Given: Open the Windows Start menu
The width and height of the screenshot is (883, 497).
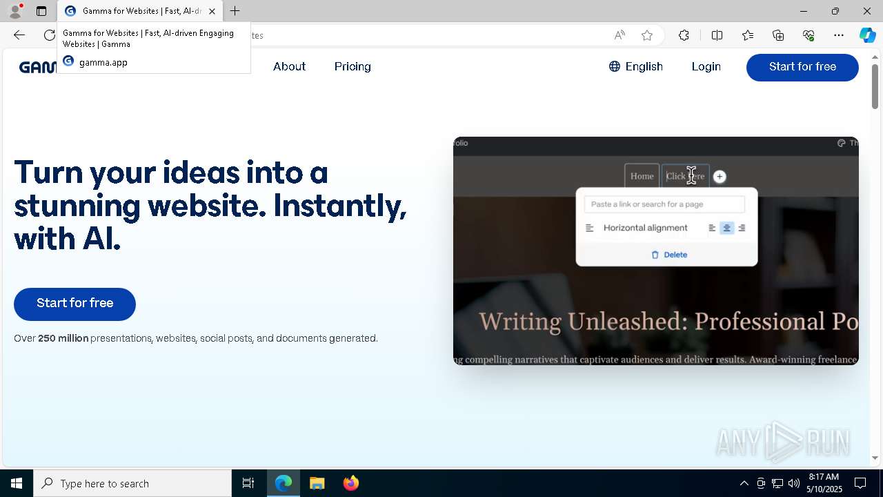Looking at the screenshot, I should 17,483.
